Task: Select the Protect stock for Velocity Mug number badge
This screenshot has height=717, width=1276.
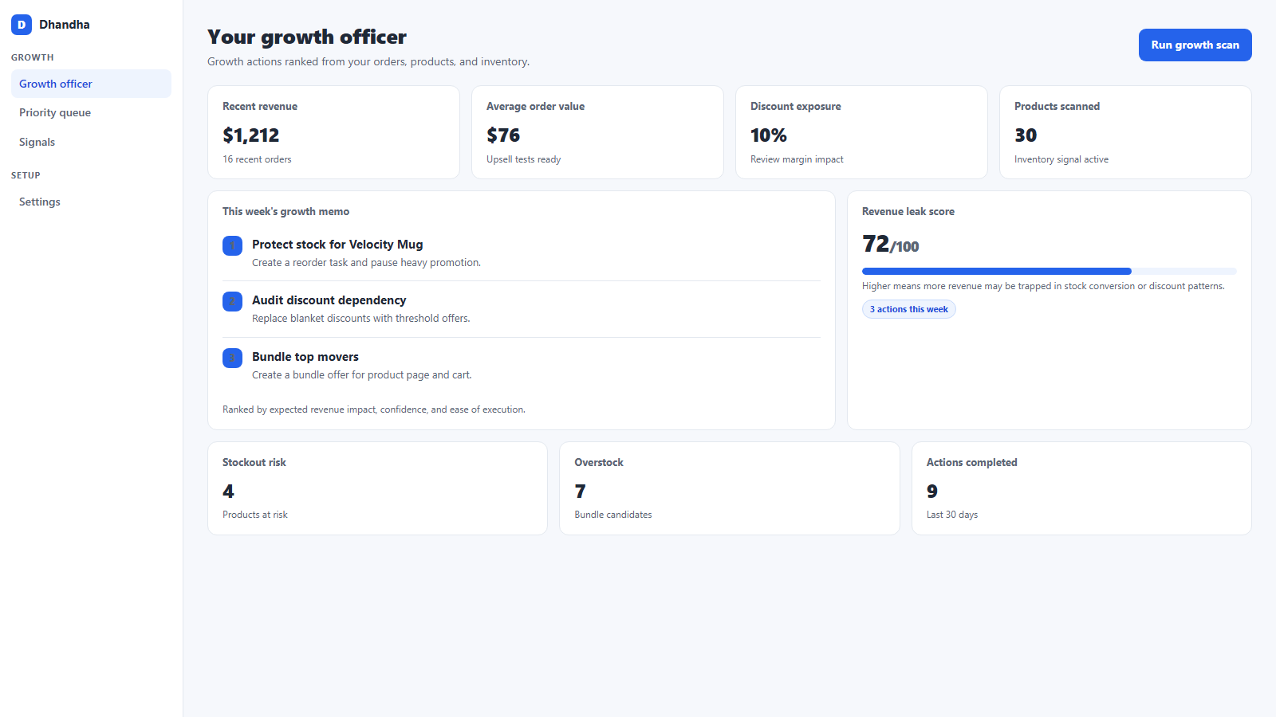Action: coord(232,245)
